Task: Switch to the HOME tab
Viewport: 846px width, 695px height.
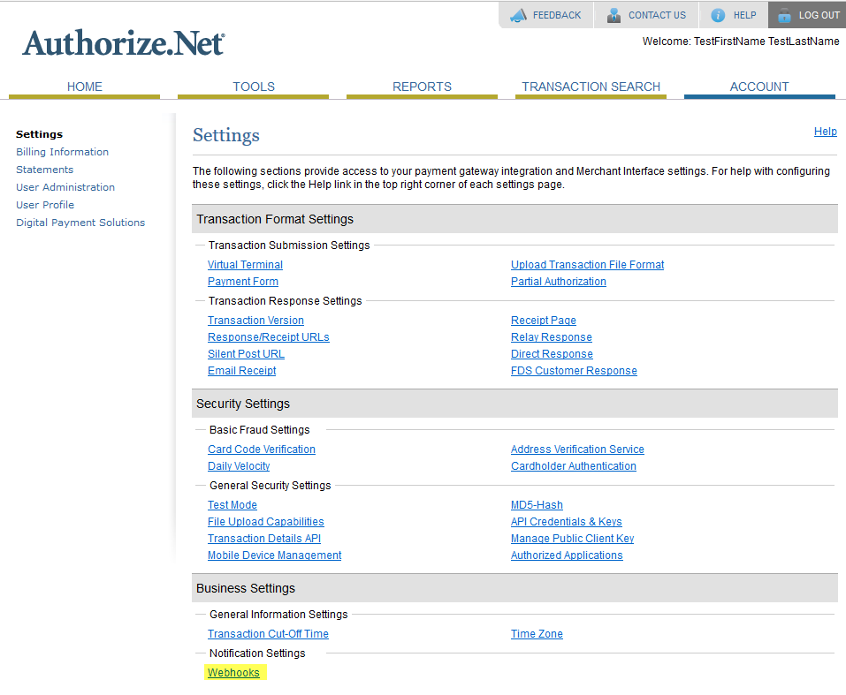Action: click(x=84, y=87)
